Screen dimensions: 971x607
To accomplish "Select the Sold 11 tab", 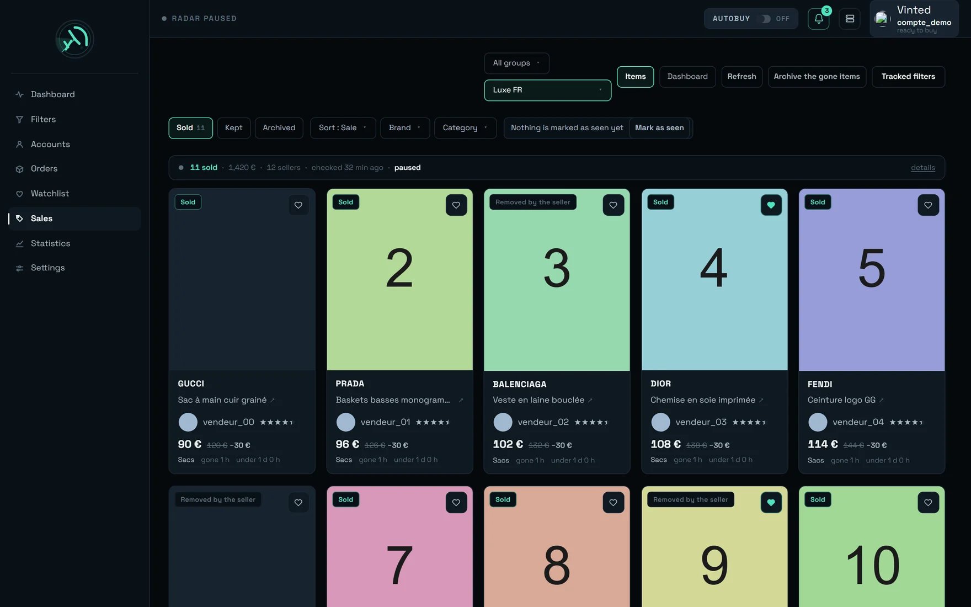I will [x=190, y=128].
